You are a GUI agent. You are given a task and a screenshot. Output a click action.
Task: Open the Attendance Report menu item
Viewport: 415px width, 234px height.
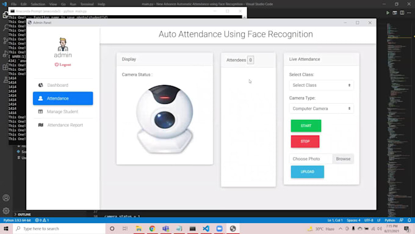[x=63, y=125]
